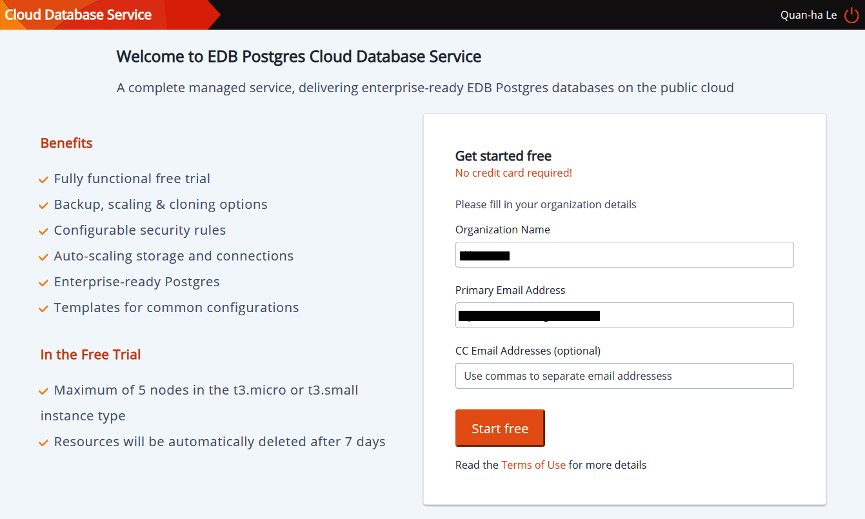The height and width of the screenshot is (519, 865).
Task: Click 'Auto-scaling storage and connections' text
Action: [174, 256]
